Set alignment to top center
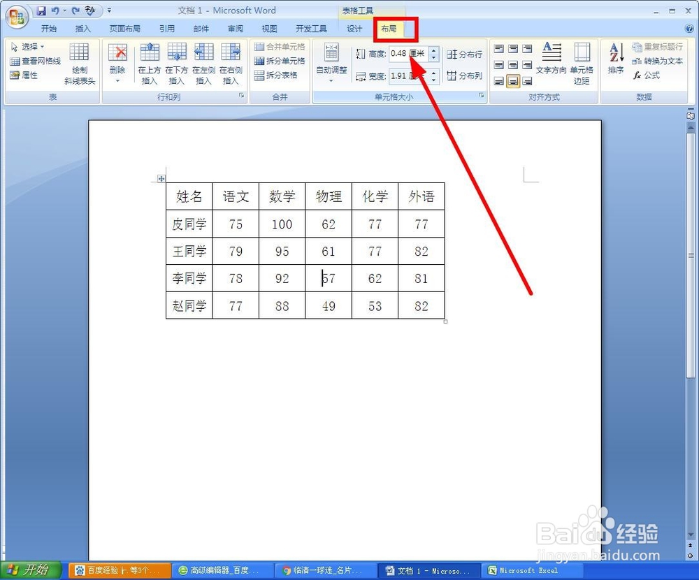Screen dimensions: 699x580 tap(513, 49)
